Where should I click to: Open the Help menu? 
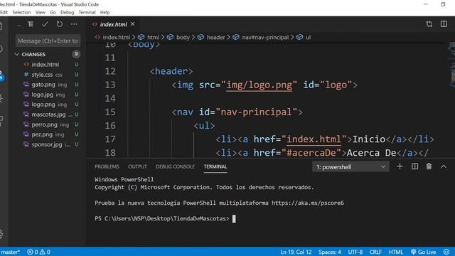click(105, 12)
